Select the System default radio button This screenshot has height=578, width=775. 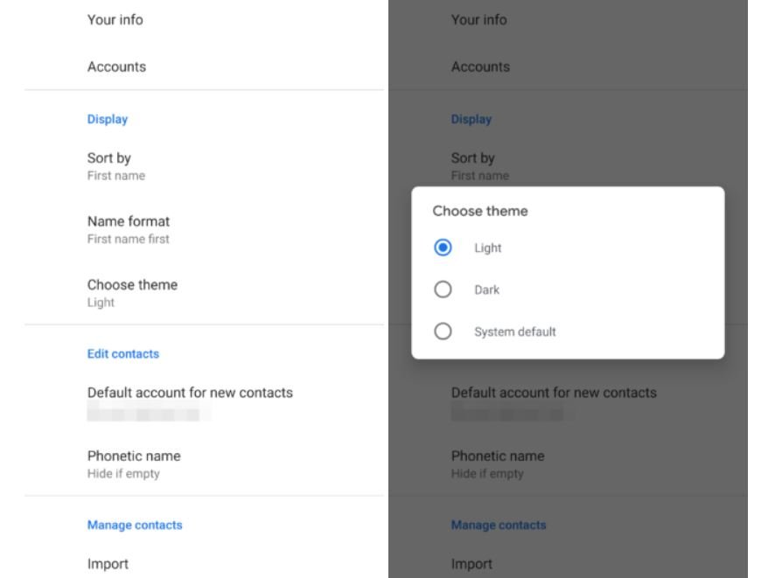[443, 332]
